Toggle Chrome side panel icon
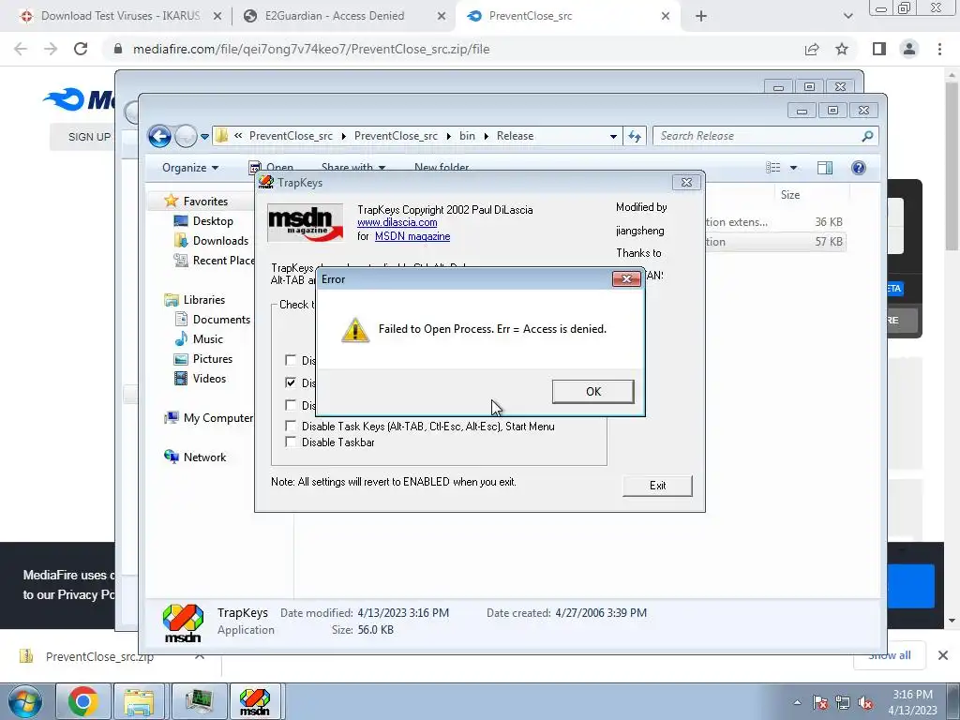The width and height of the screenshot is (960, 720). (879, 49)
